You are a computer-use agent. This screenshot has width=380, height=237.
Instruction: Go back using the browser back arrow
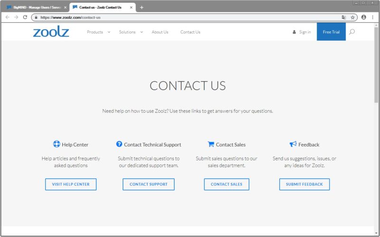click(8, 17)
